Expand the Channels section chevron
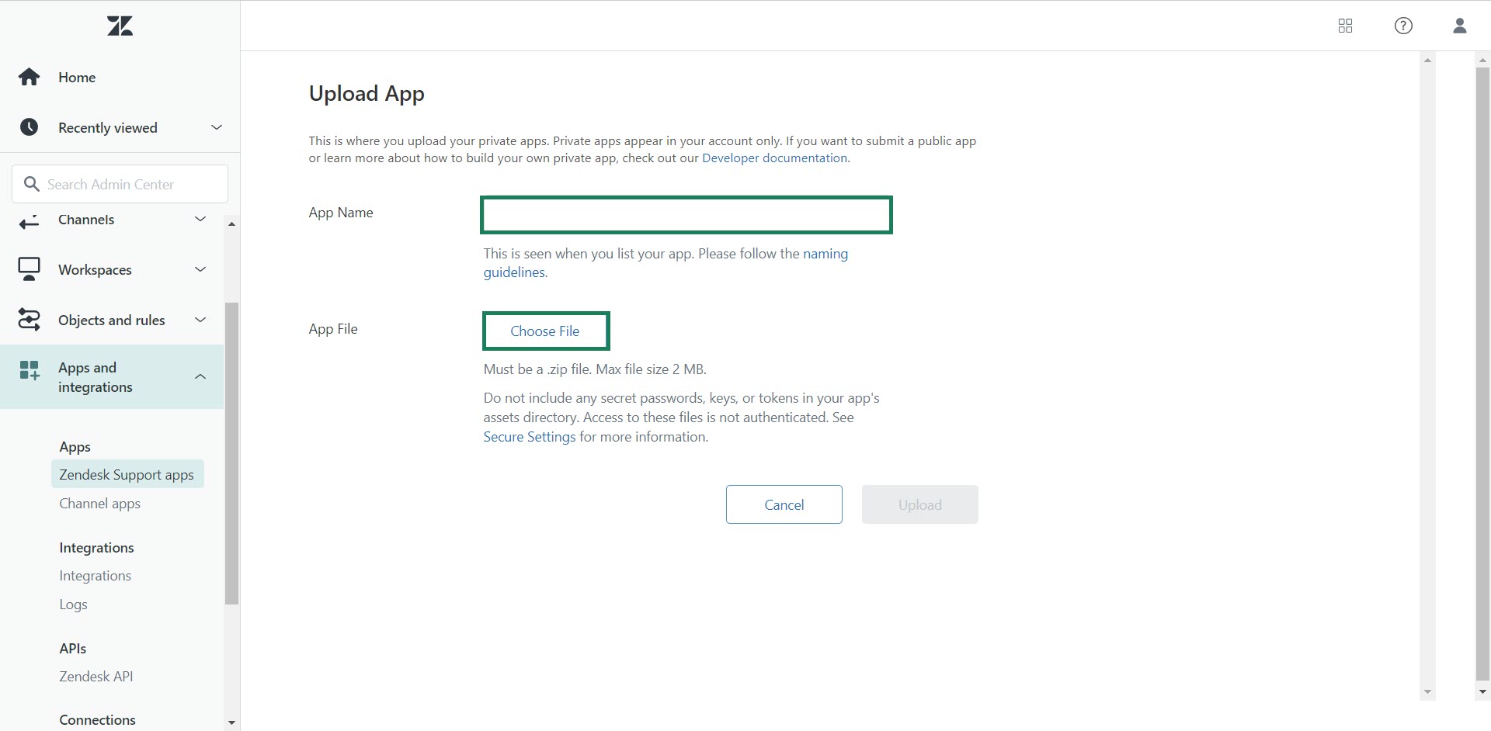Image resolution: width=1491 pixels, height=731 pixels. tap(200, 220)
